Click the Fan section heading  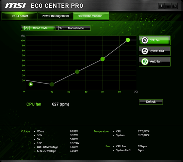107,146
